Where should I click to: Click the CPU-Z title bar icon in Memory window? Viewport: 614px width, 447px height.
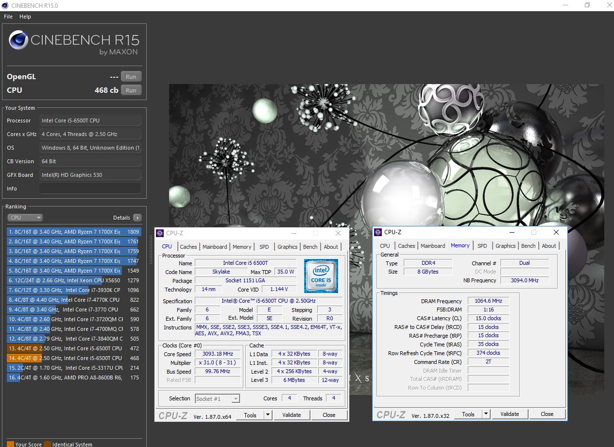pos(378,232)
